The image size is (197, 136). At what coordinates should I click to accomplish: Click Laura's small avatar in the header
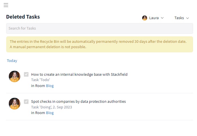coord(145,18)
